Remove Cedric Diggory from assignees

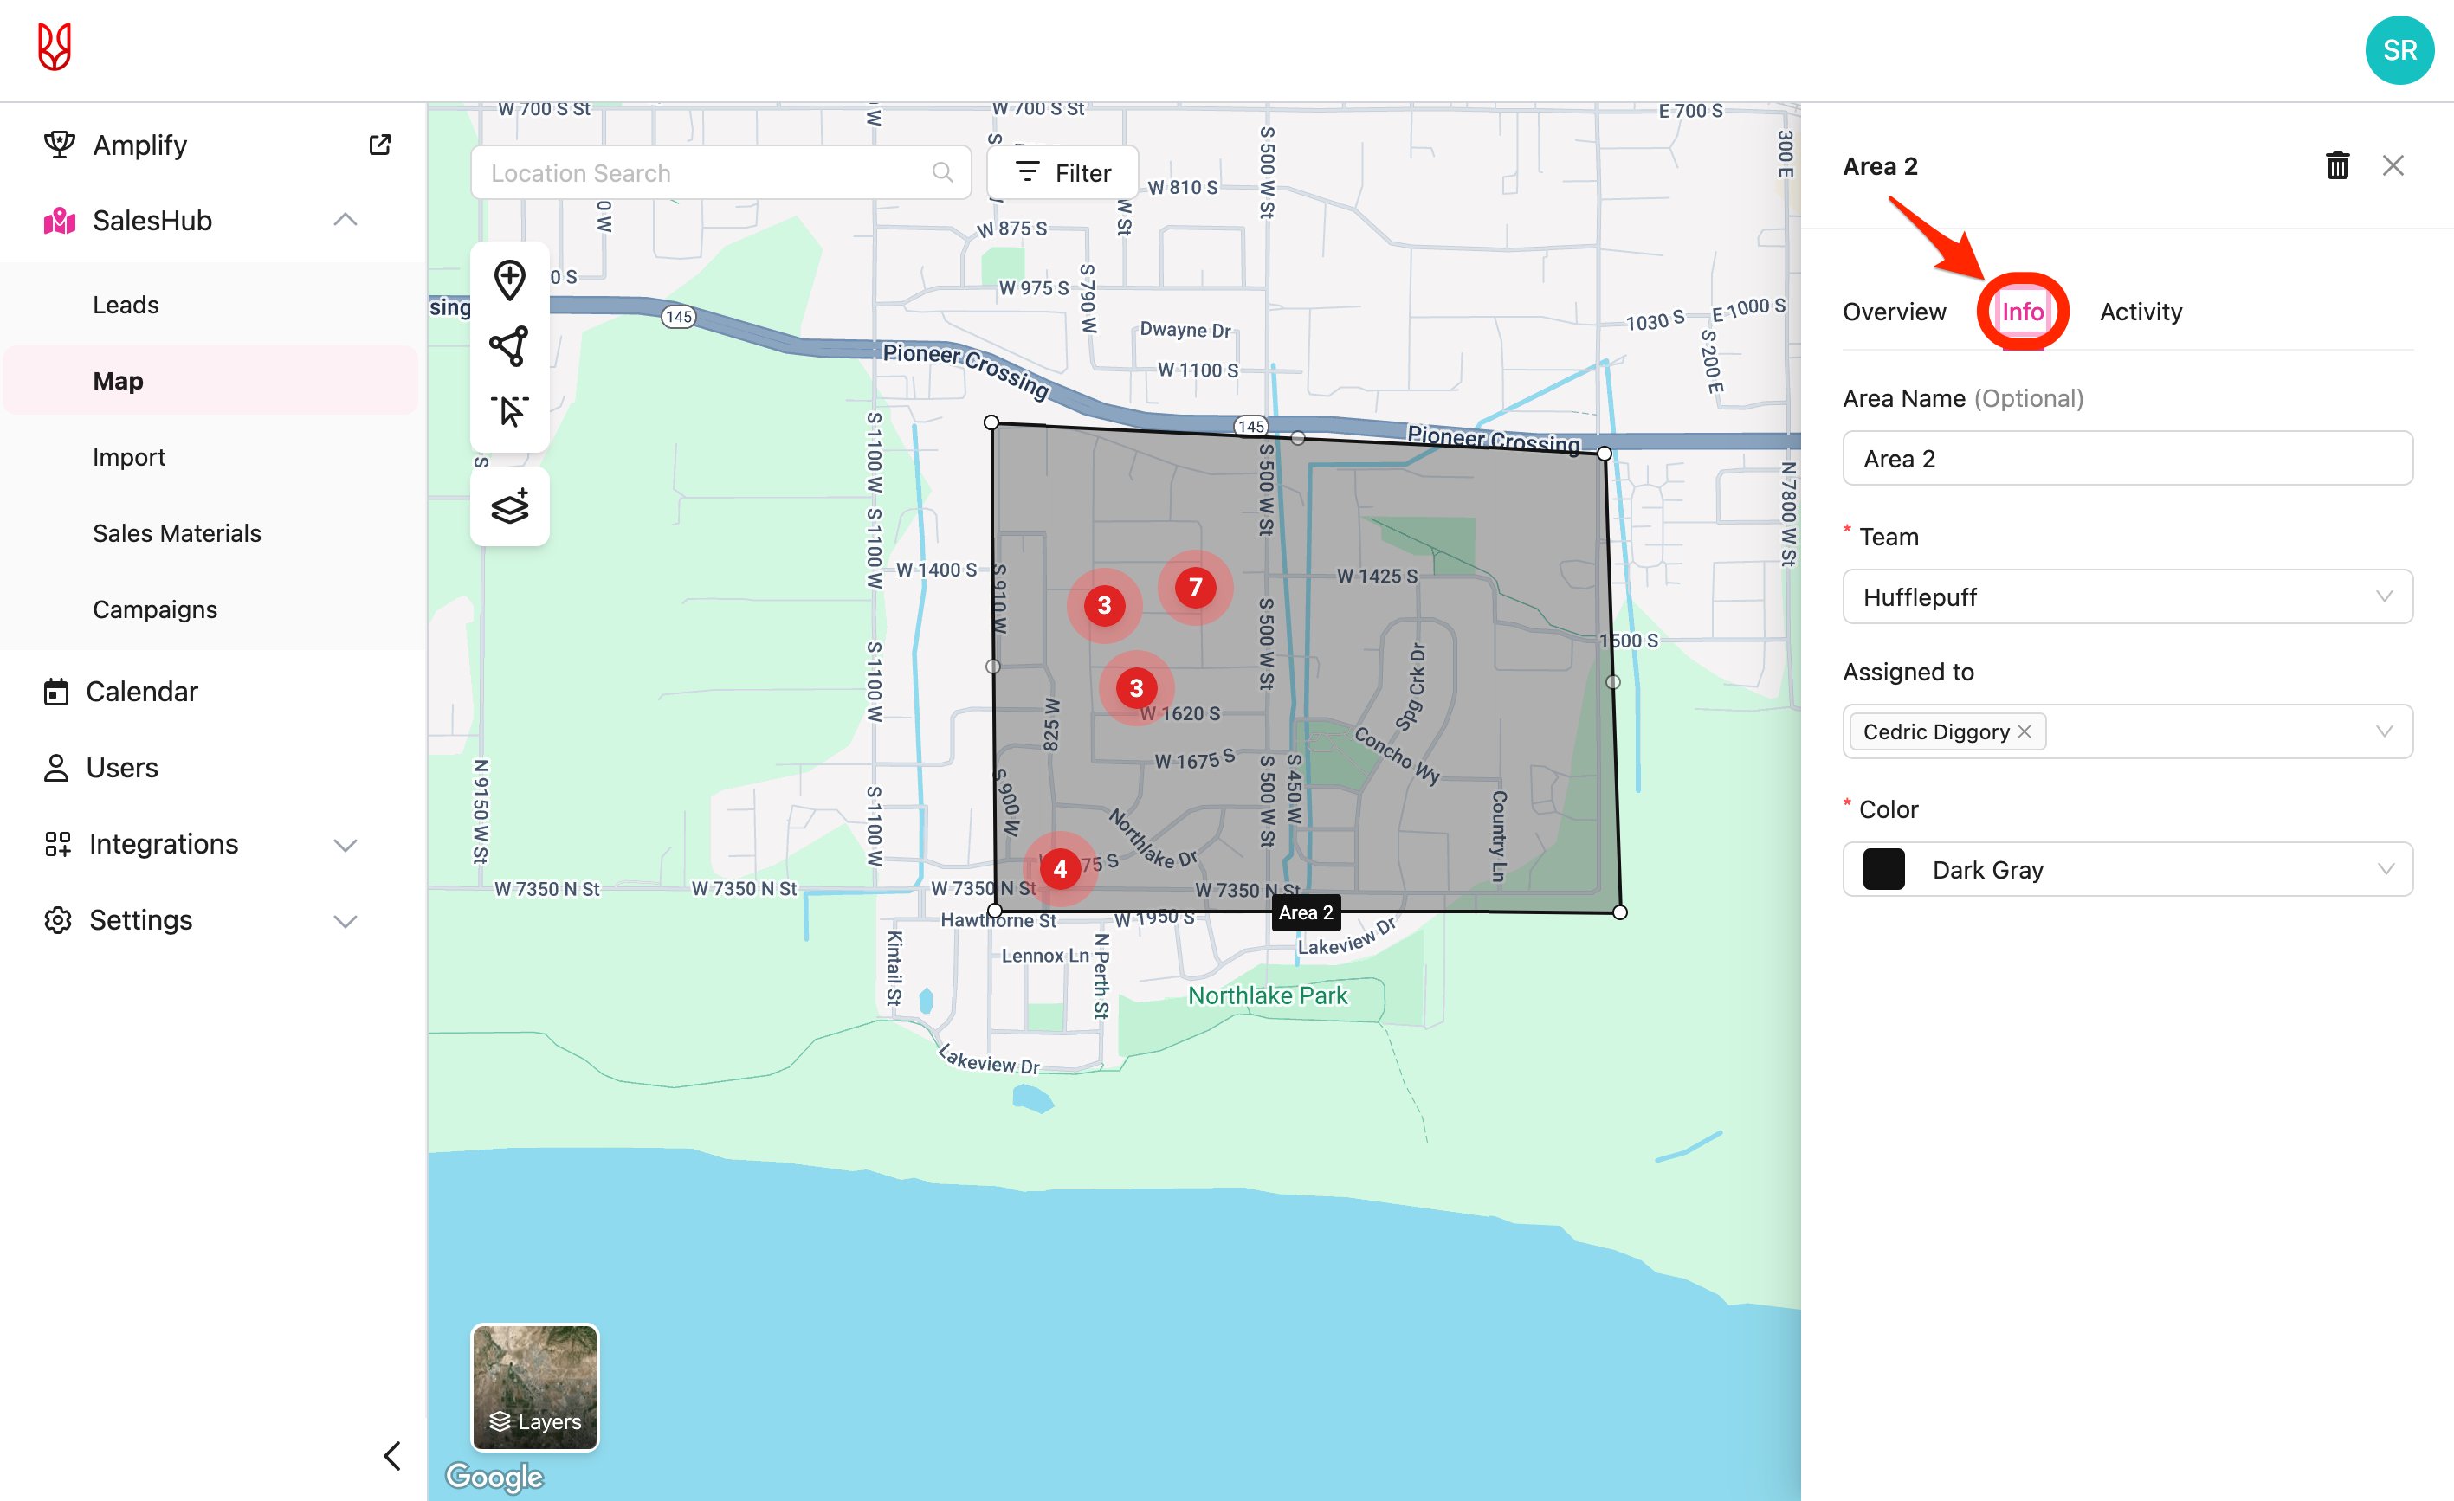pos(2025,731)
